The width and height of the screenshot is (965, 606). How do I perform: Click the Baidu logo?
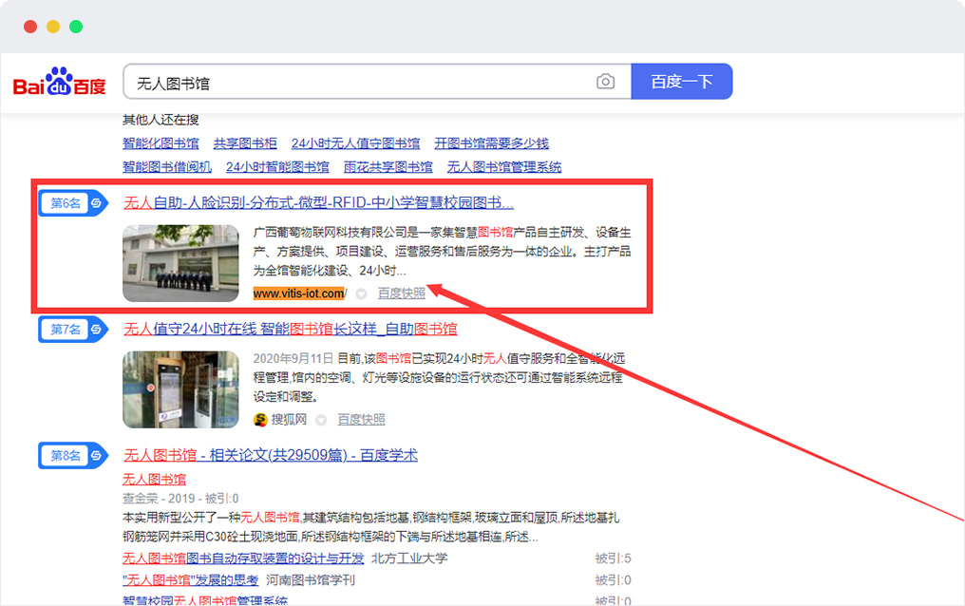59,83
